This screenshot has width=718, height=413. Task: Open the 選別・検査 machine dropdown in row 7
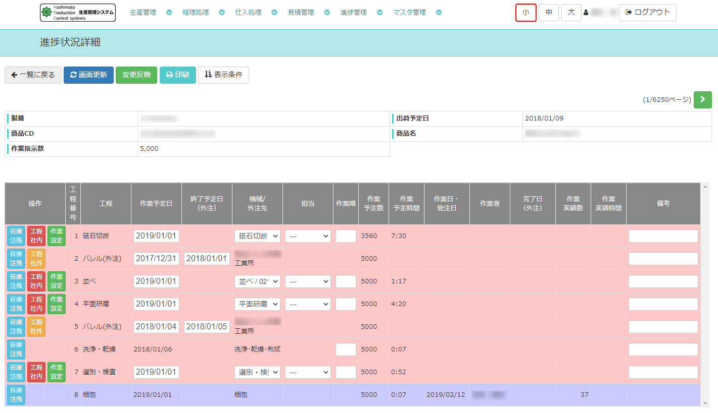[x=257, y=372]
